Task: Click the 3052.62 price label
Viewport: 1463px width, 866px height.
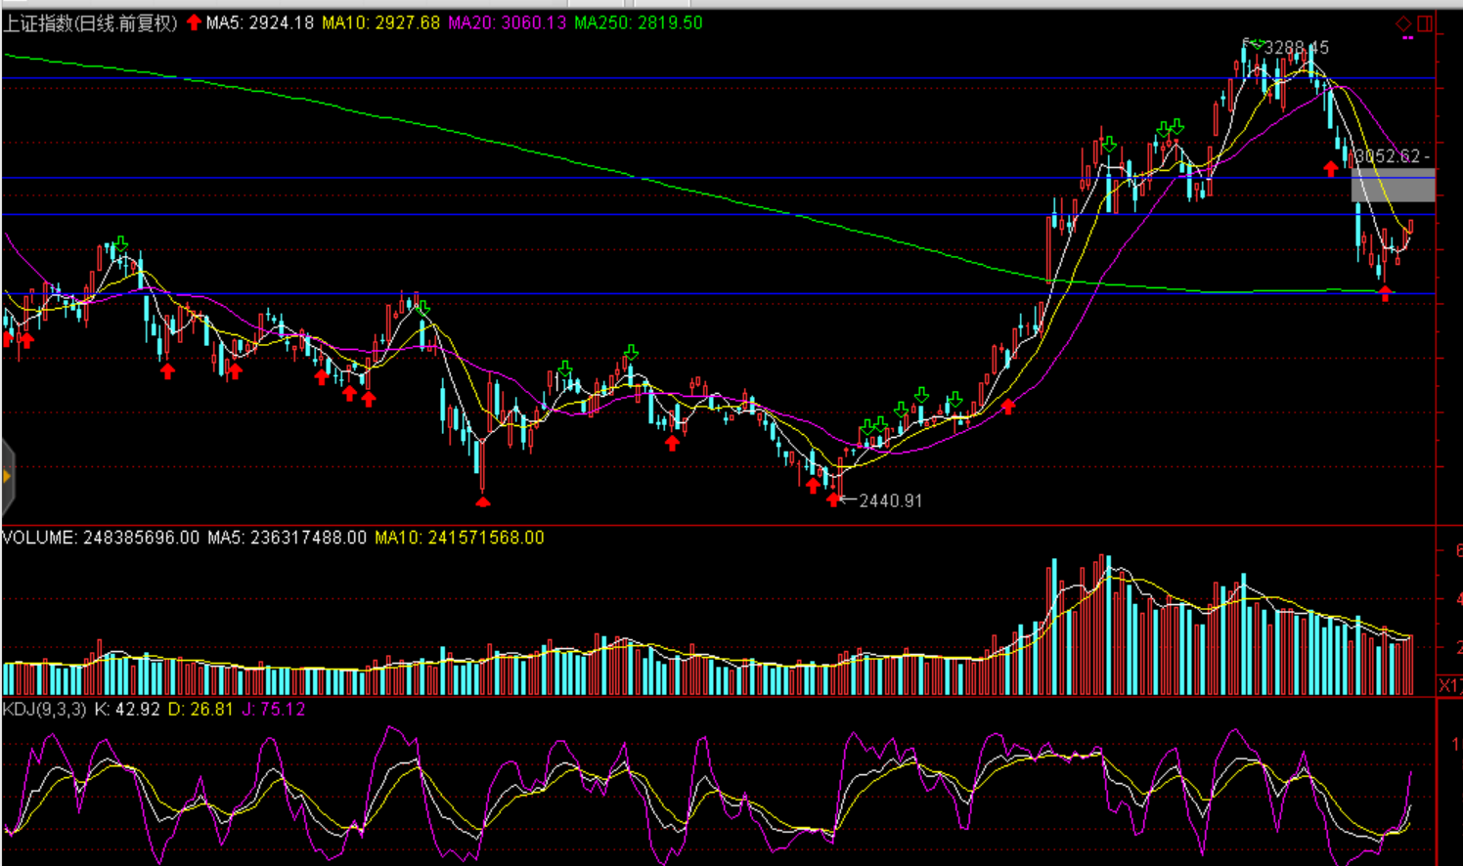Action: [x=1390, y=156]
